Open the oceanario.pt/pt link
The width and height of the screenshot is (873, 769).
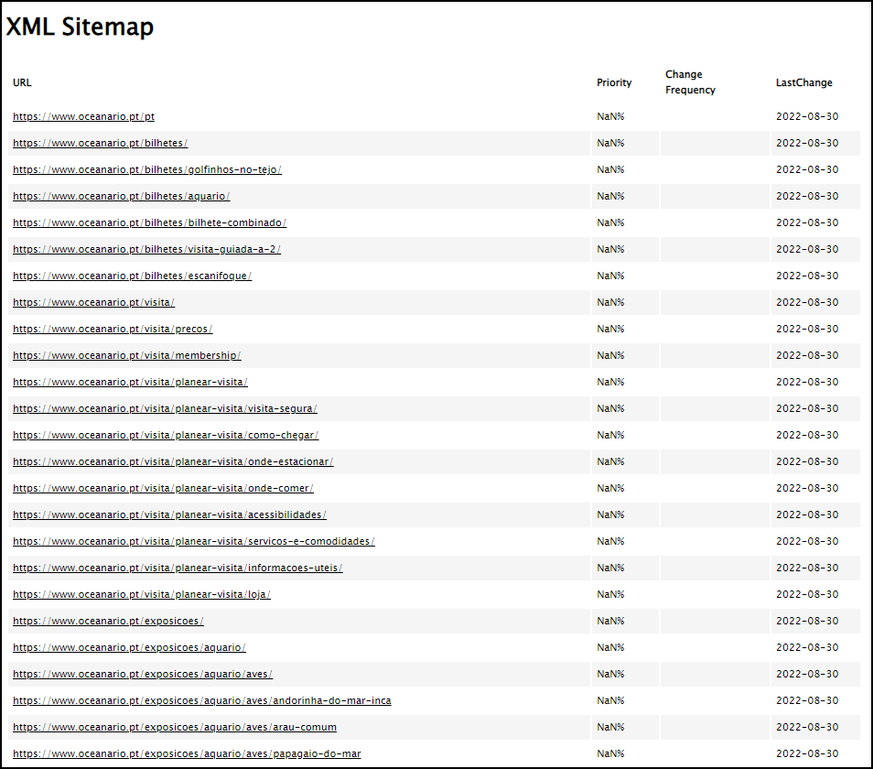tap(83, 116)
